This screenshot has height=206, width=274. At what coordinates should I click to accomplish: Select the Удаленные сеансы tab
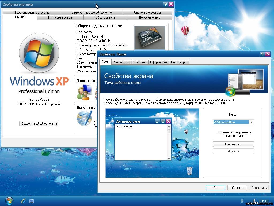(x=147, y=12)
